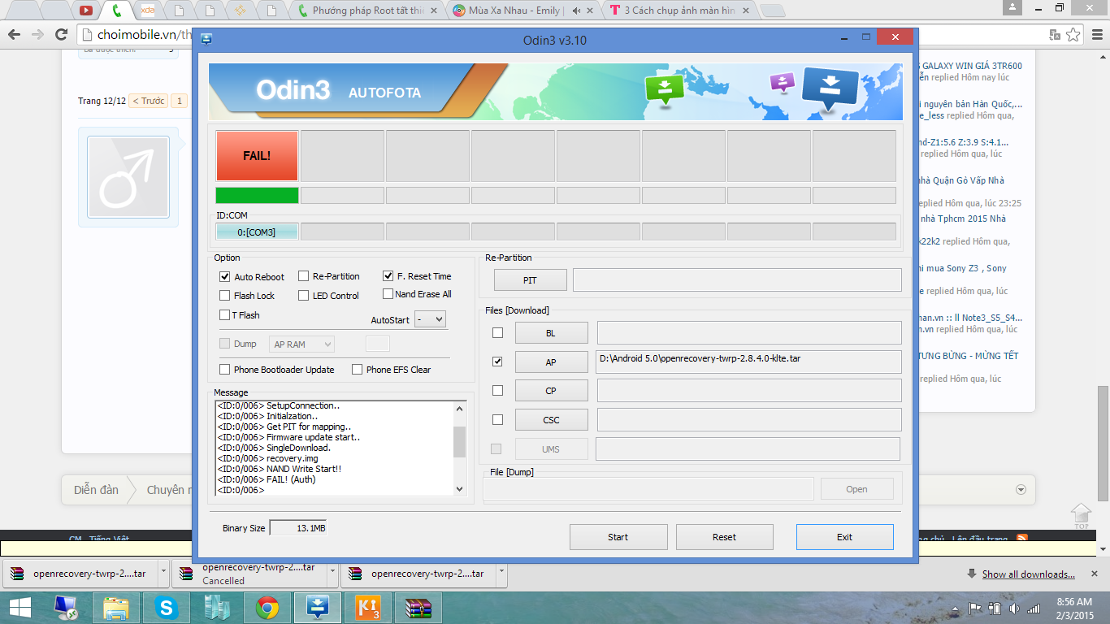Screen dimensions: 1110x624
Task: Open the AutoStart dropdown
Action: tap(430, 319)
